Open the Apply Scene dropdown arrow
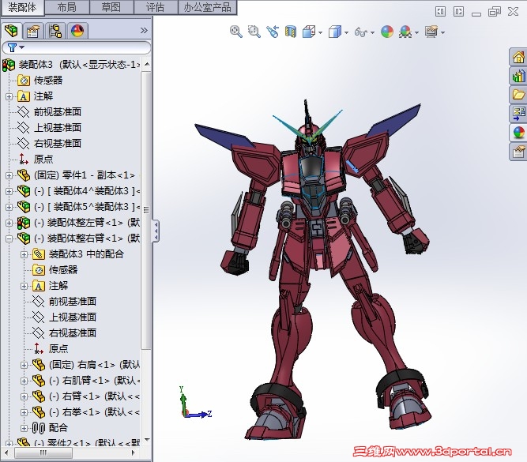The height and width of the screenshot is (462, 527). 416,33
